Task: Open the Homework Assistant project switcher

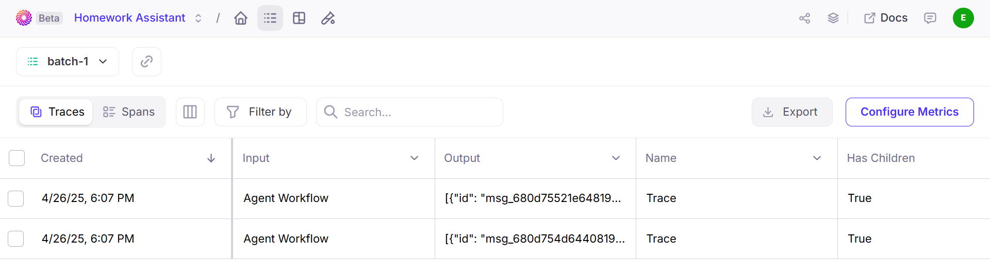Action: coord(138,18)
